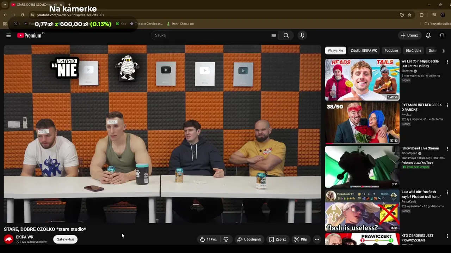The height and width of the screenshot is (253, 451).
Task: Select the Podobne filter chip
Action: 391,51
